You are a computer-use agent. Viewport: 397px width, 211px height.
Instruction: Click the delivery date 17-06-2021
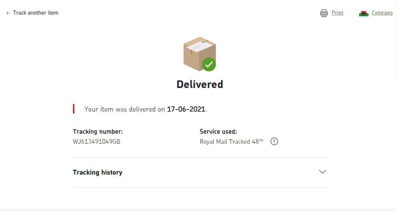(186, 109)
